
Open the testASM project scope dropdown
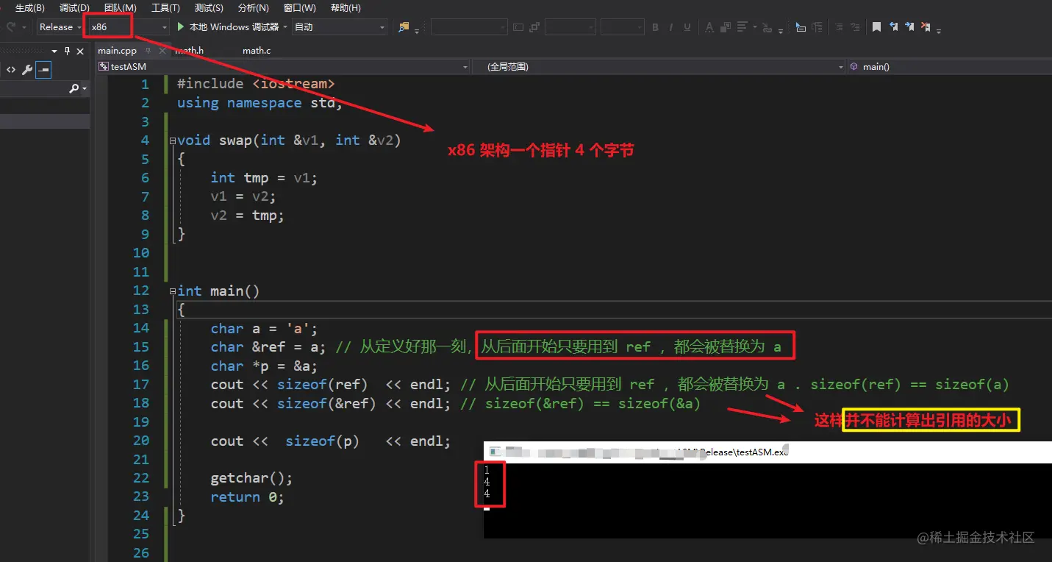[283, 66]
